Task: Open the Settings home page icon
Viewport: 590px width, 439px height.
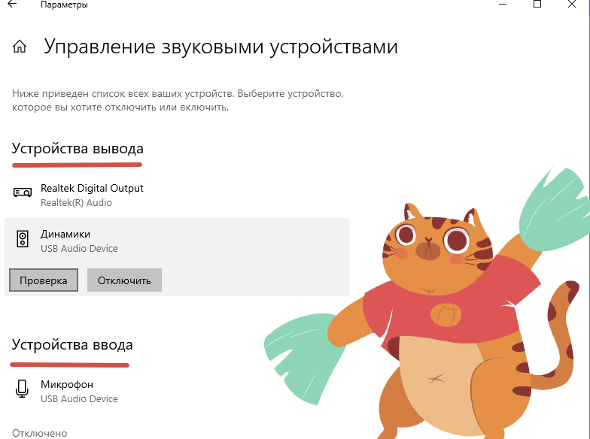Action: (x=20, y=47)
